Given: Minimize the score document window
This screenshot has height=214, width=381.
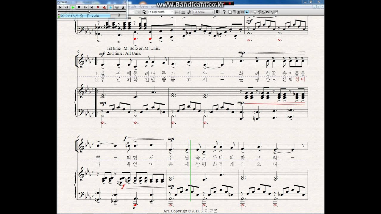Looking at the screenshot, I should point(314,7).
